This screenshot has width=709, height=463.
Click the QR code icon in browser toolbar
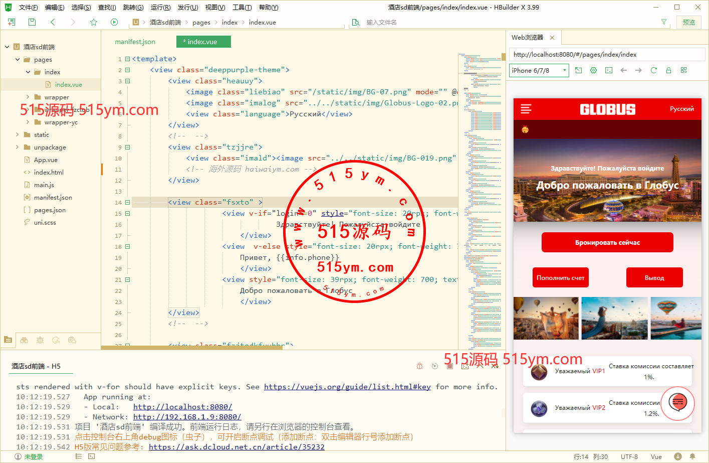(x=683, y=70)
